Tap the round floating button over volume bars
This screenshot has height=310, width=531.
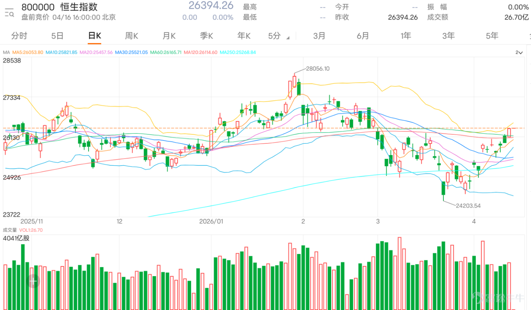click(33, 281)
